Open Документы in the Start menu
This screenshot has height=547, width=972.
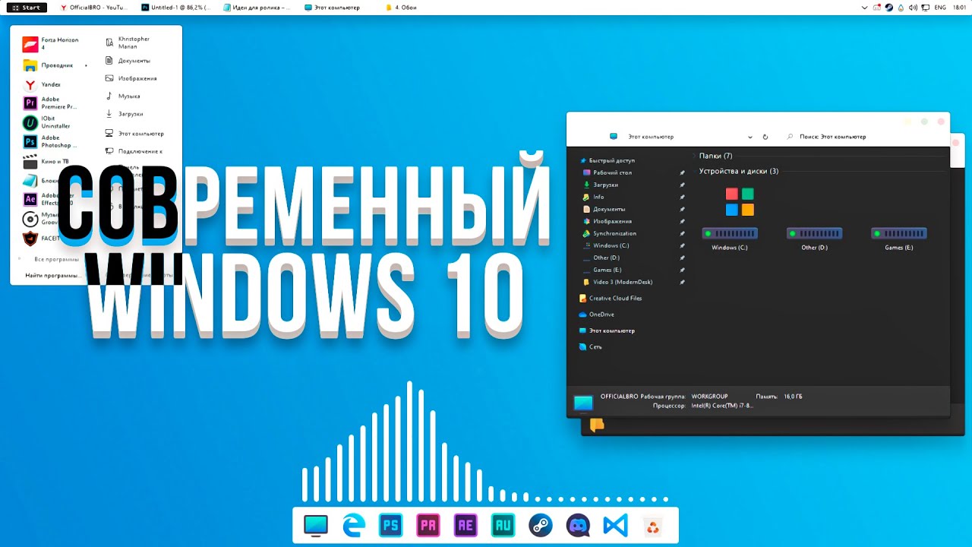coord(128,60)
